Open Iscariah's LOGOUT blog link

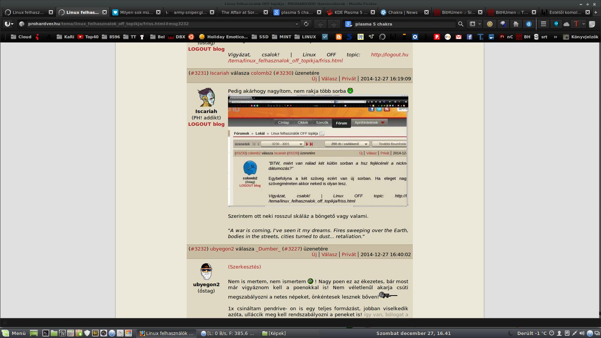coord(206,124)
